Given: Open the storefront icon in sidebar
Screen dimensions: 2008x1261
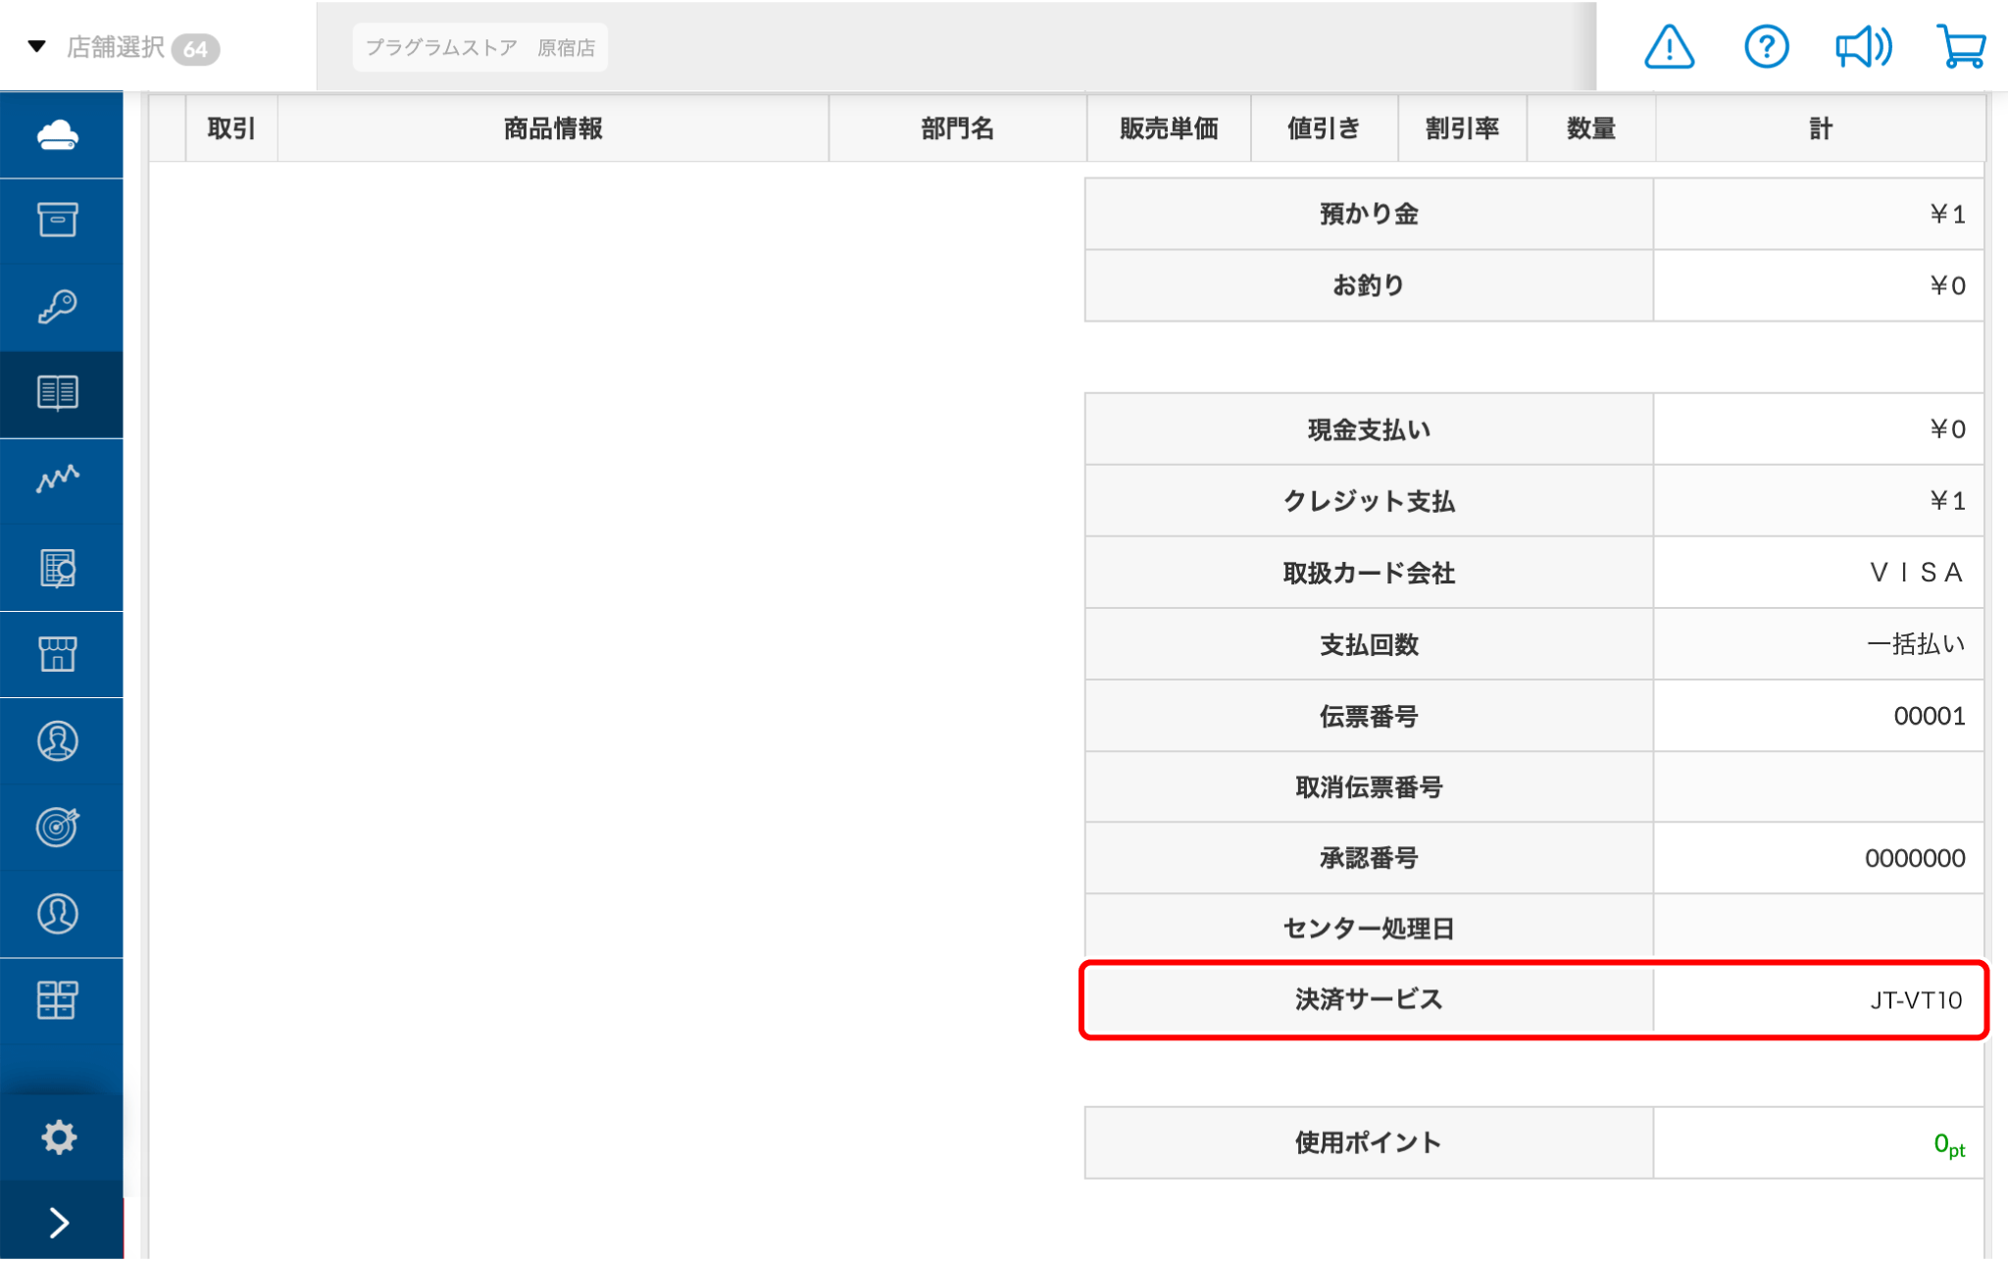Looking at the screenshot, I should (59, 654).
